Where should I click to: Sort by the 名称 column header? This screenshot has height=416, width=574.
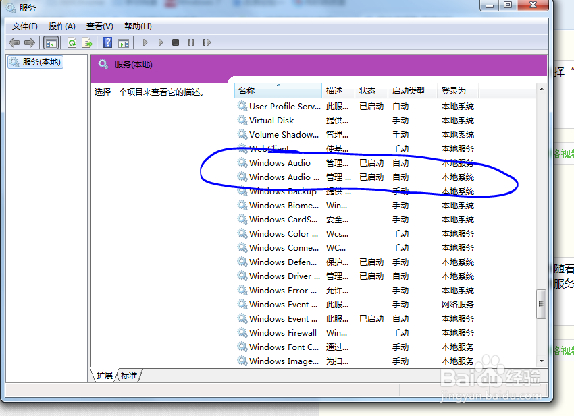point(278,90)
